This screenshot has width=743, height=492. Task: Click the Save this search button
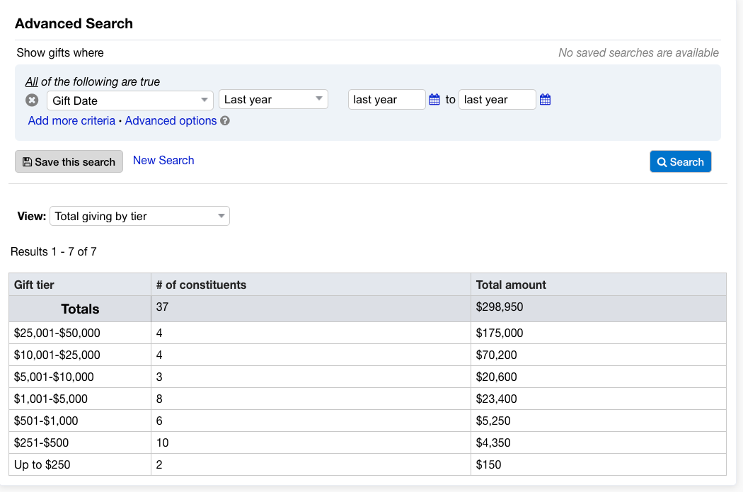[x=69, y=161]
